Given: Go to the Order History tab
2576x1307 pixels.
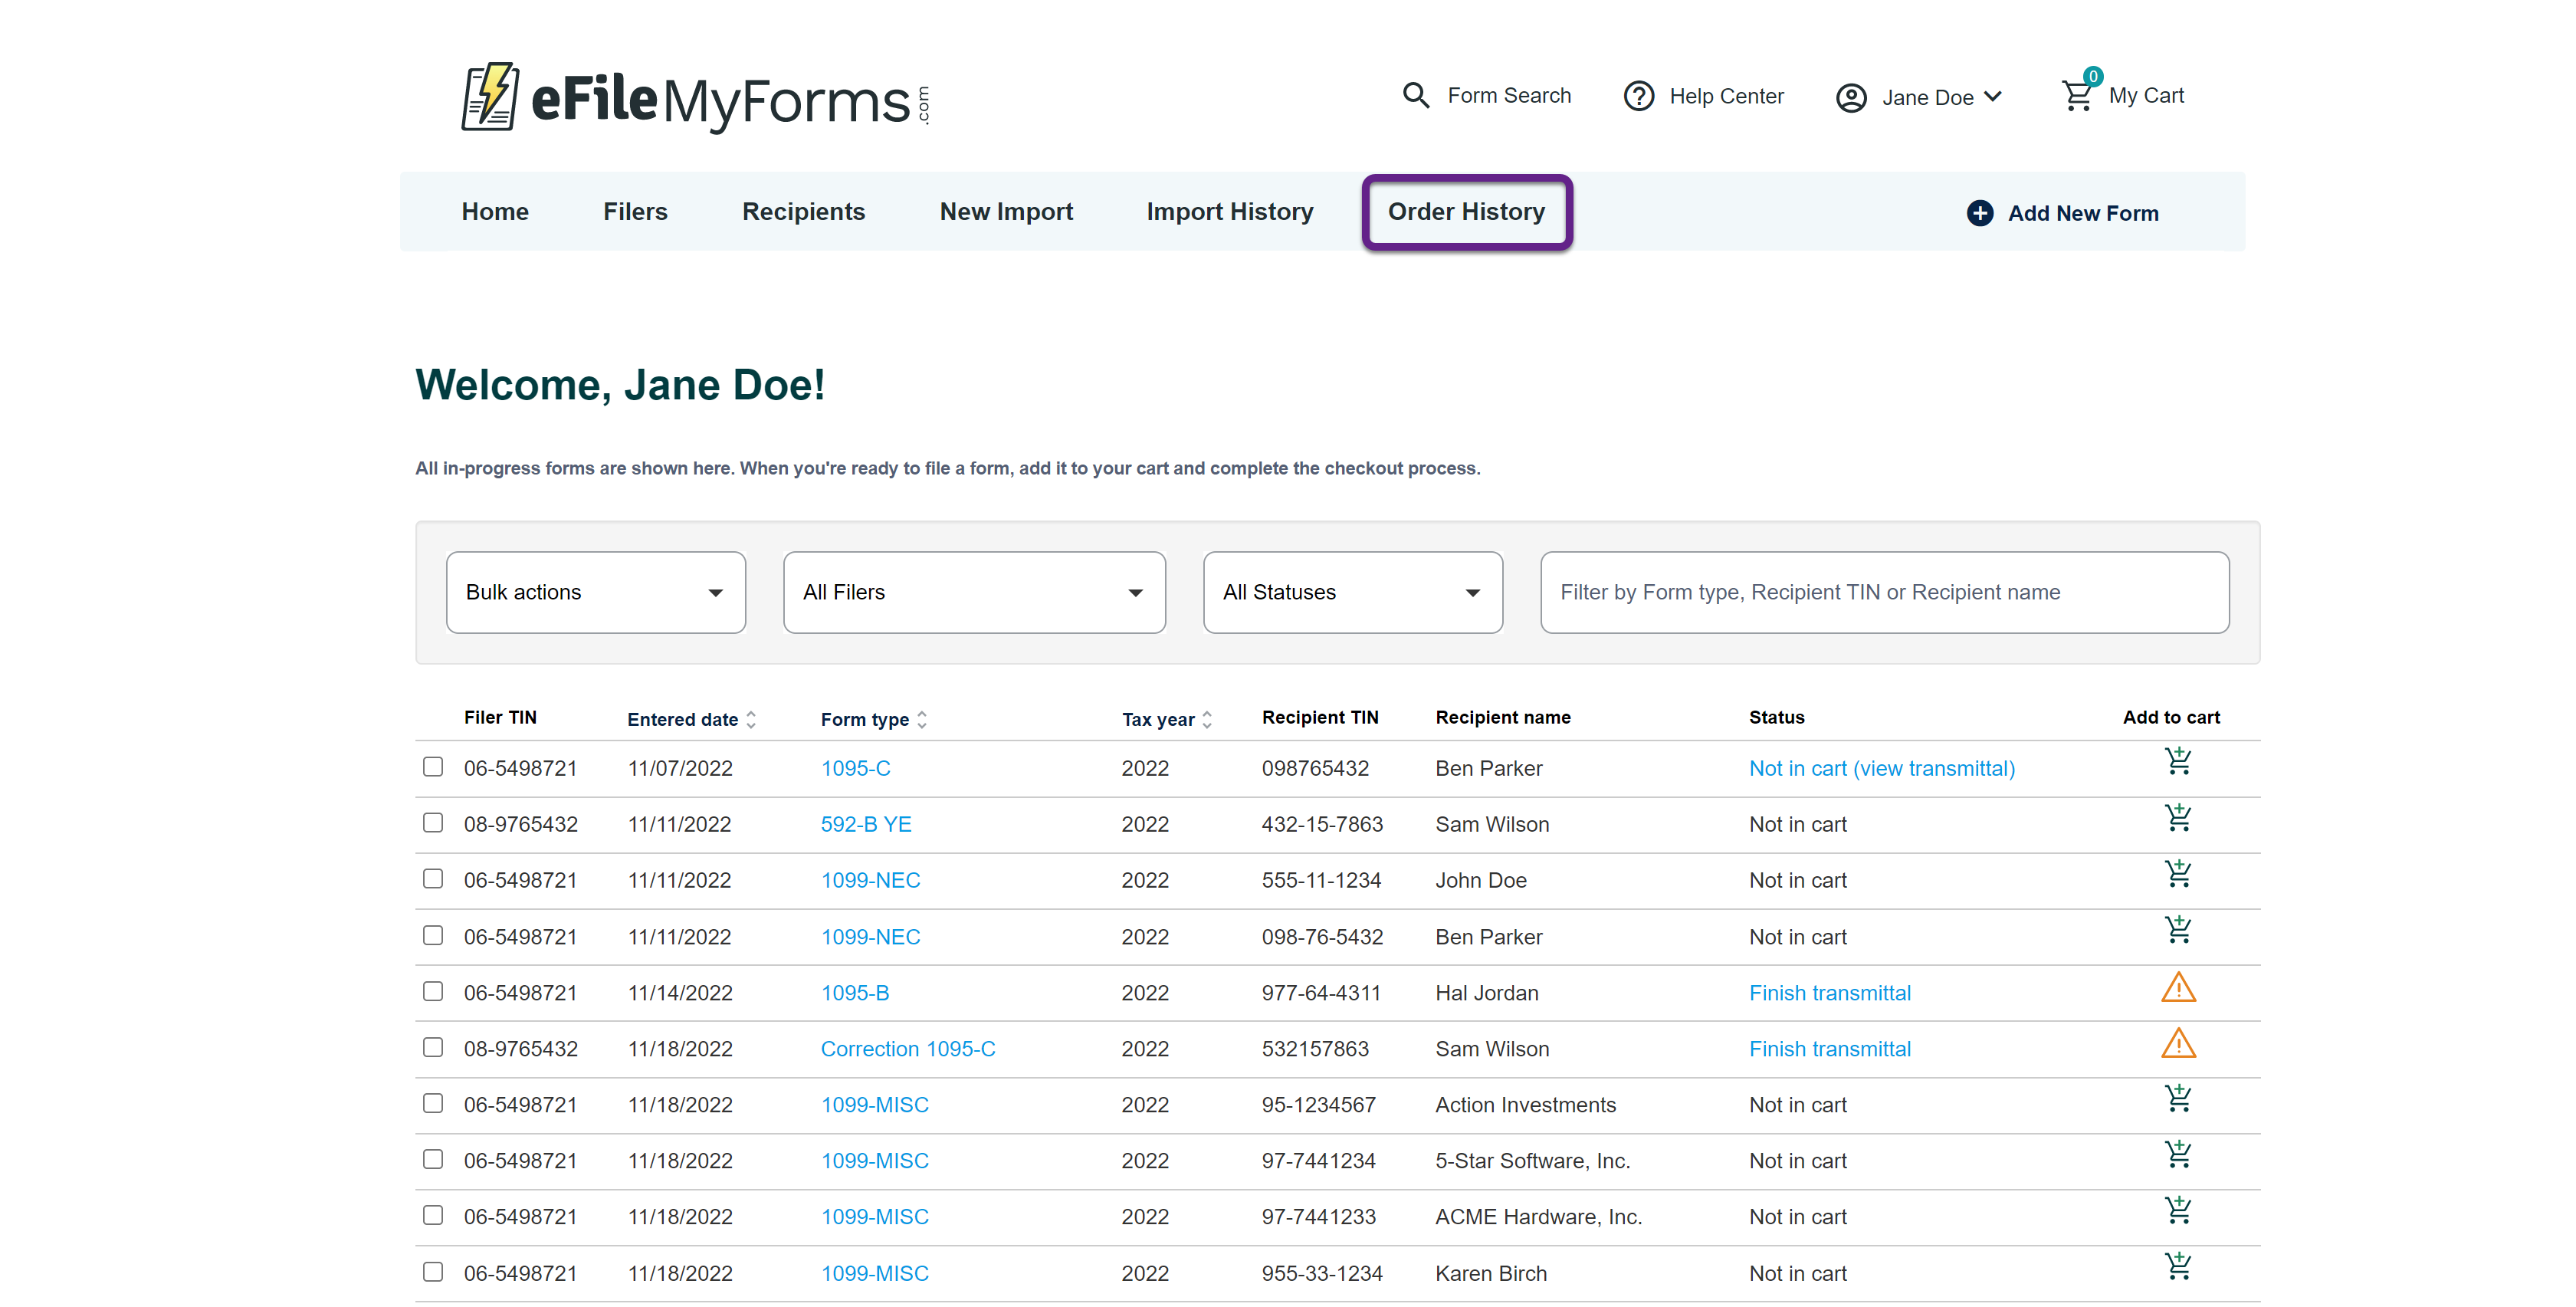Looking at the screenshot, I should tap(1466, 212).
